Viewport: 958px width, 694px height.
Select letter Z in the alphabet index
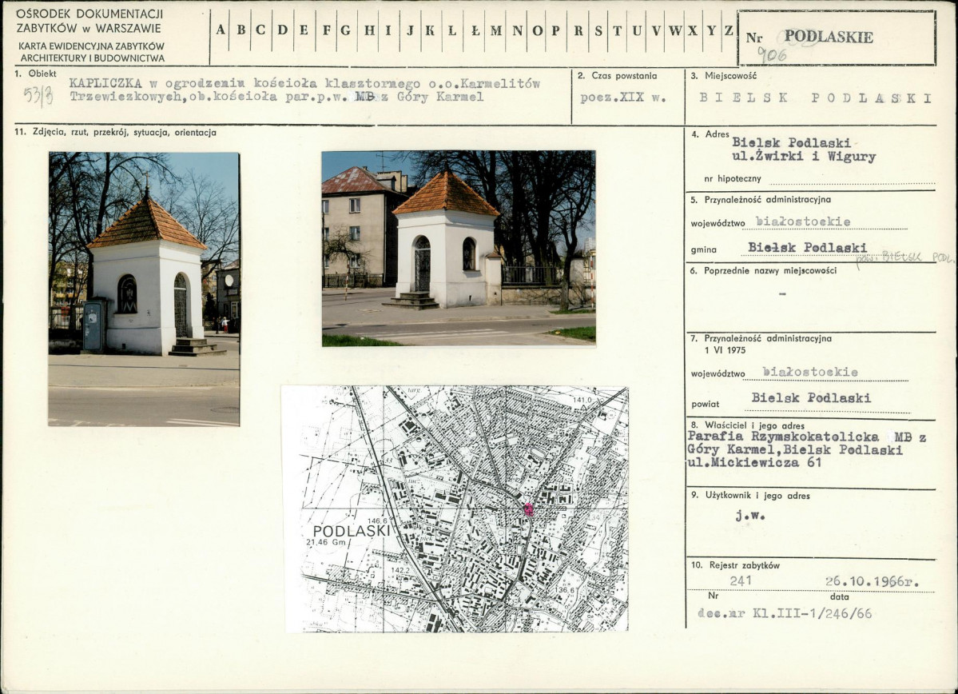click(729, 30)
